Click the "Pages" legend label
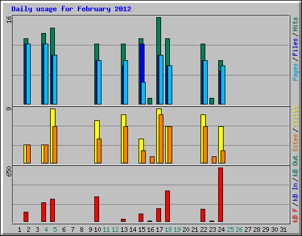The image size is (302, 236). (295, 72)
